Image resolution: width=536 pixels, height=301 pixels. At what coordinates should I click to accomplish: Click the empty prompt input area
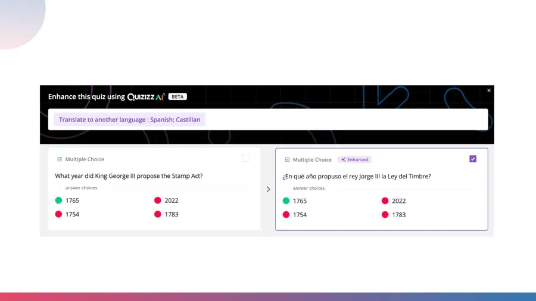346,120
